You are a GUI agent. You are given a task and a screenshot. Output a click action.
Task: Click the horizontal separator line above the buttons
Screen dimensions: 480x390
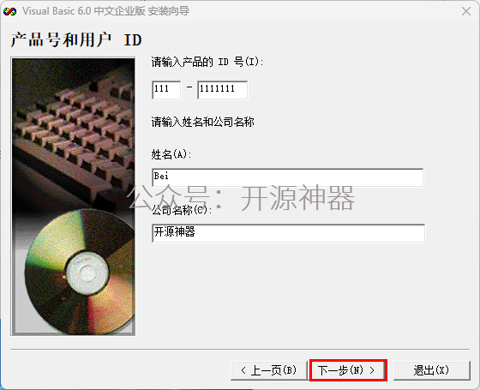(240, 349)
